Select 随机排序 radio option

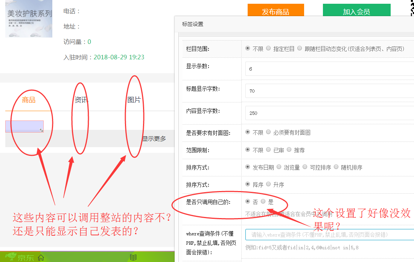[x=336, y=167]
